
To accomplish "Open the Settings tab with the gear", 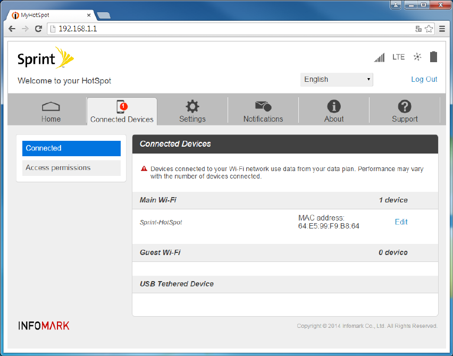I will [x=192, y=112].
